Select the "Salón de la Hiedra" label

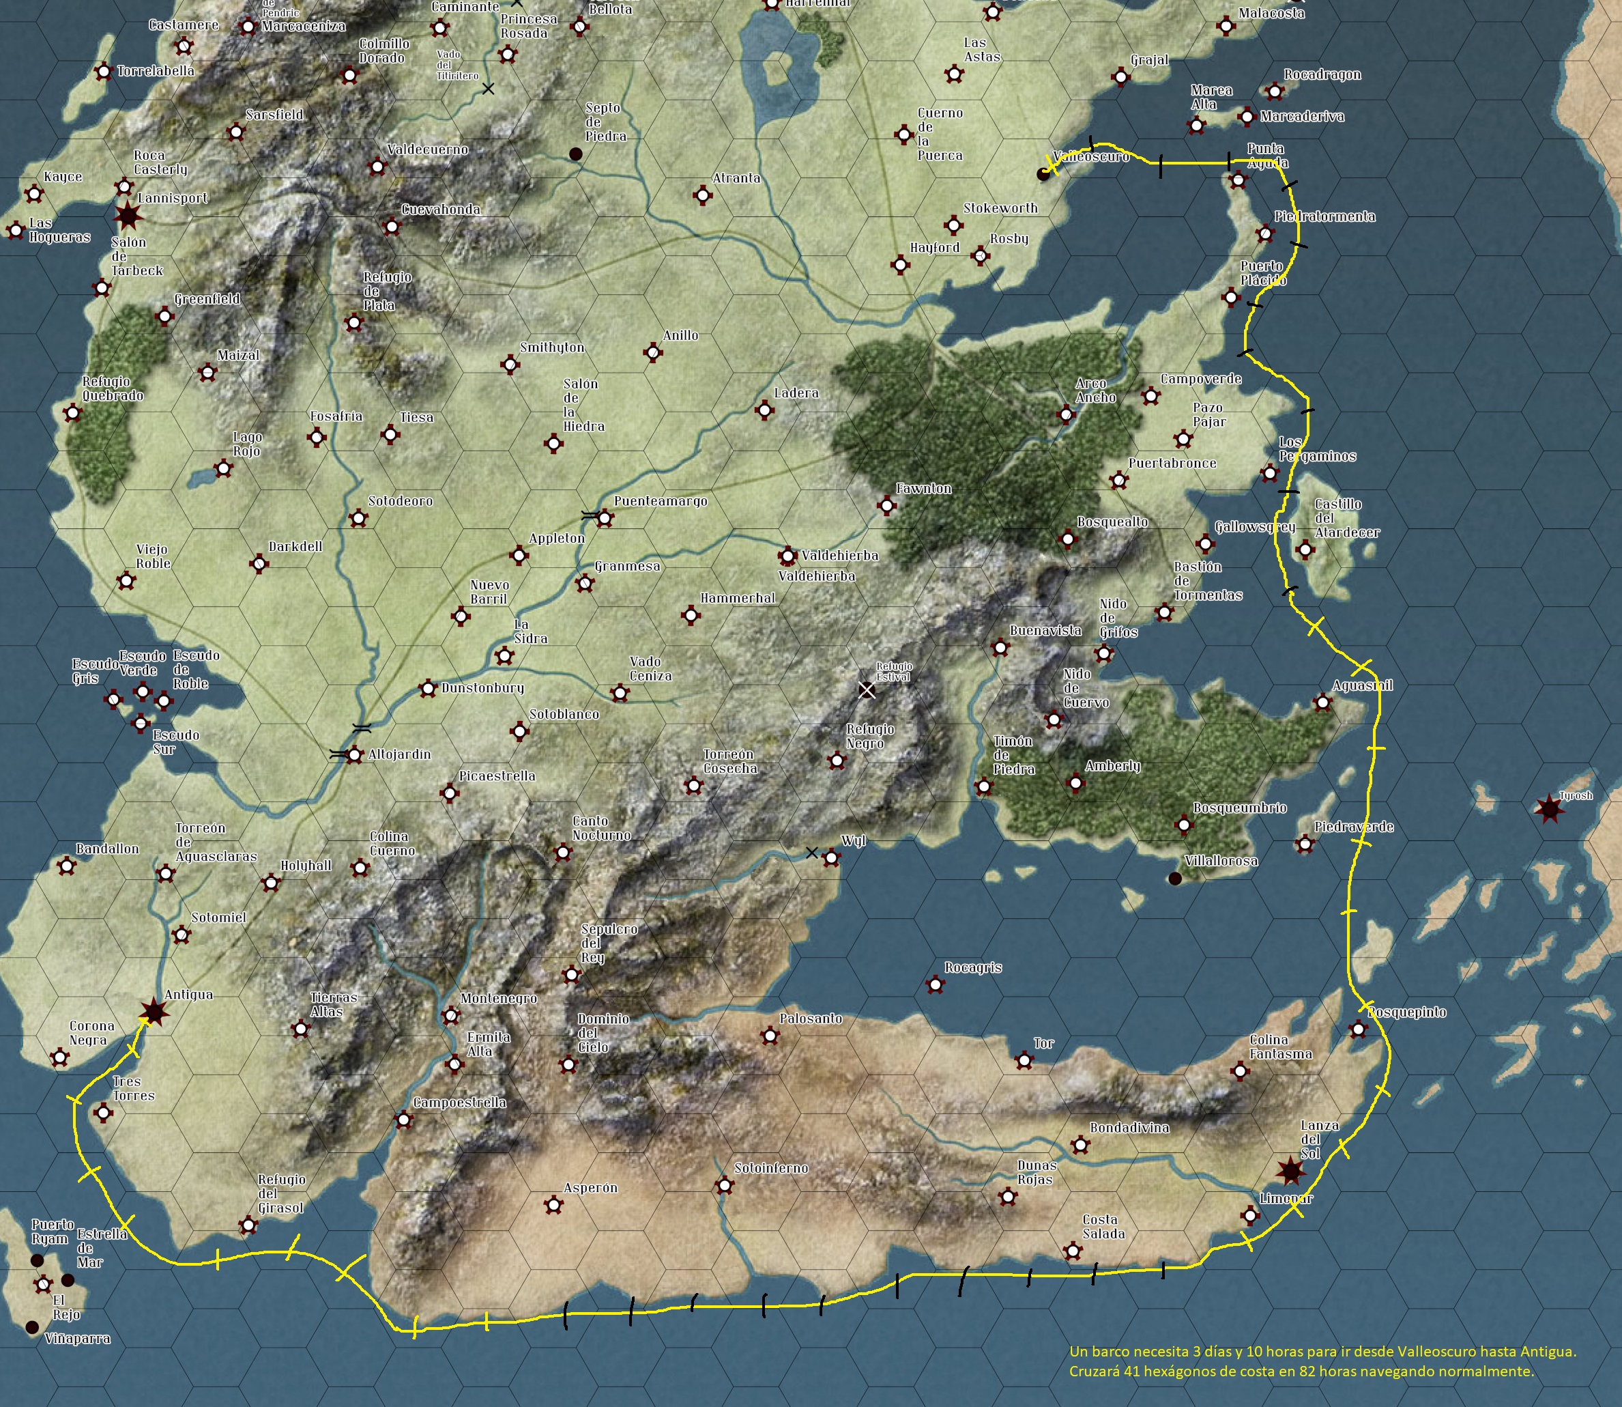point(584,405)
